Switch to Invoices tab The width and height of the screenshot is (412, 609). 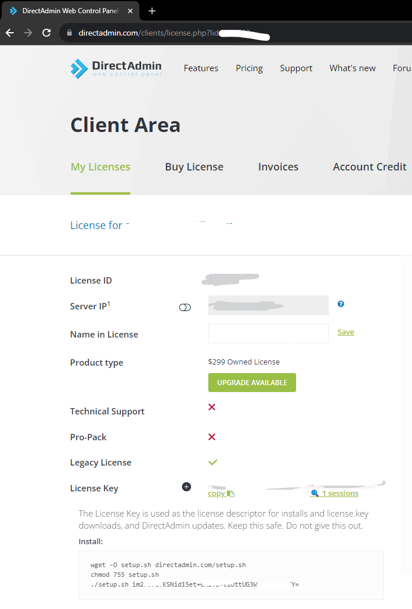(x=278, y=167)
